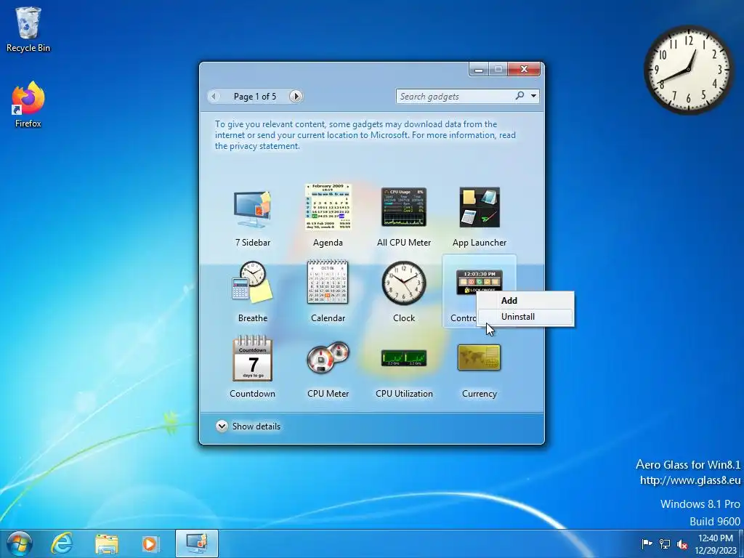
Task: Choose Uninstall from the context menu
Action: pos(525,317)
